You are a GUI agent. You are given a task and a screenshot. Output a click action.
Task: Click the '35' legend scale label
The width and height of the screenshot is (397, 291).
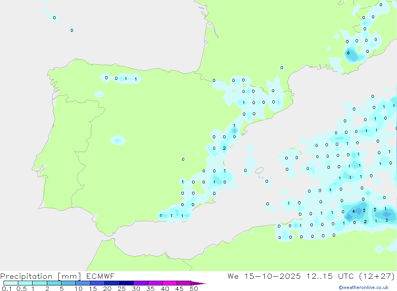(x=150, y=289)
